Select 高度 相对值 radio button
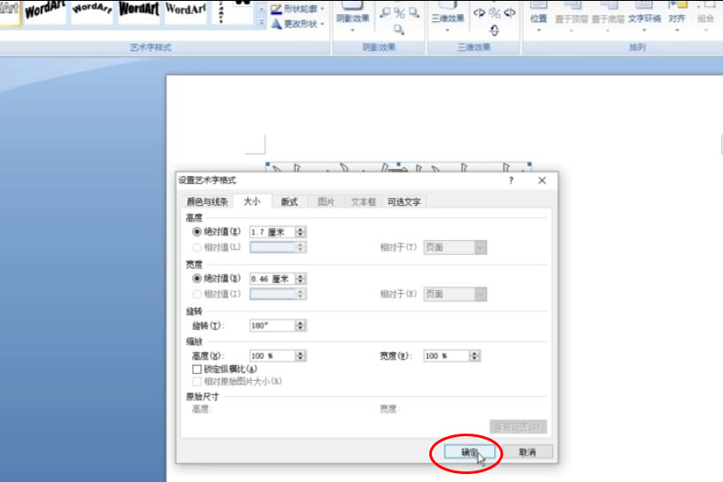Viewport: 723px width, 482px height. (197, 247)
